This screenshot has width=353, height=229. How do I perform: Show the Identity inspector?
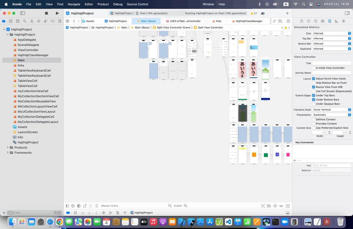tap(323, 21)
